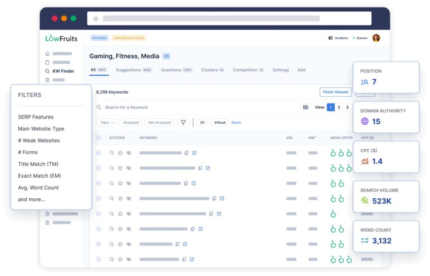
Task: Copy the keyword in the last row
Action: pyautogui.click(x=184, y=259)
